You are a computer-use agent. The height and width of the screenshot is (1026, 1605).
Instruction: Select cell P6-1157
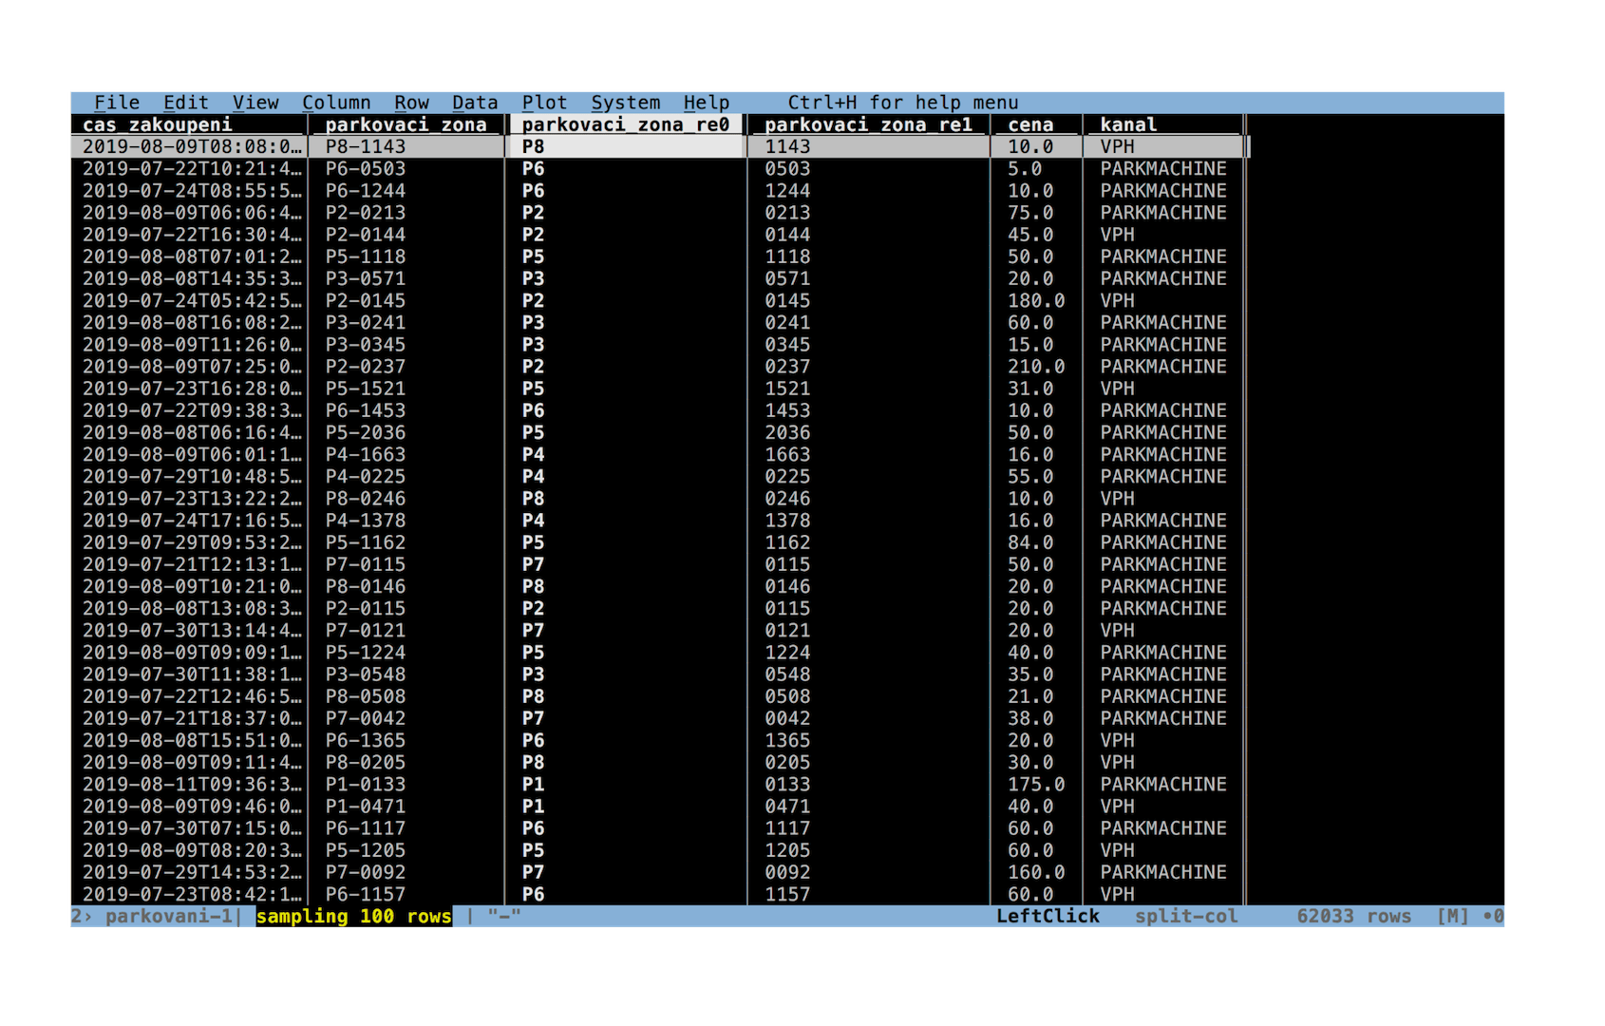pos(366,894)
